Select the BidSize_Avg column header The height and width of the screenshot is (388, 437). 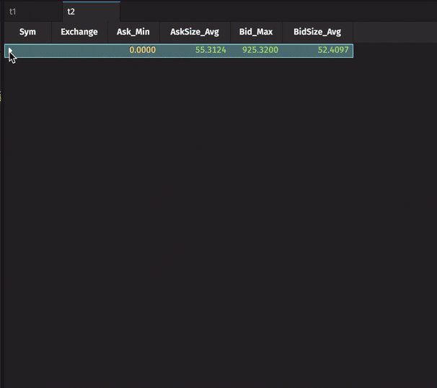point(317,32)
